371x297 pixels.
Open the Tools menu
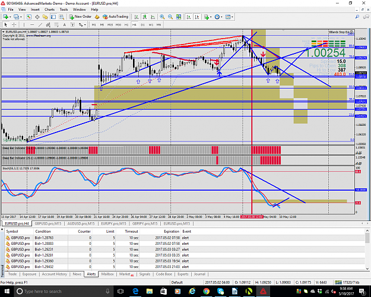coord(64,10)
